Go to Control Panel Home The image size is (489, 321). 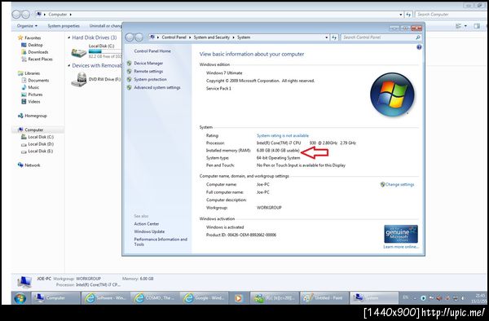[152, 51]
